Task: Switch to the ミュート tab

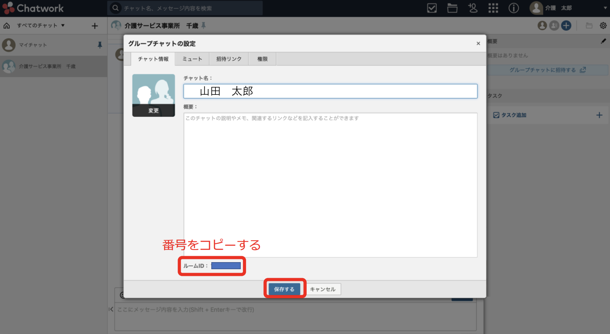Action: (x=192, y=59)
